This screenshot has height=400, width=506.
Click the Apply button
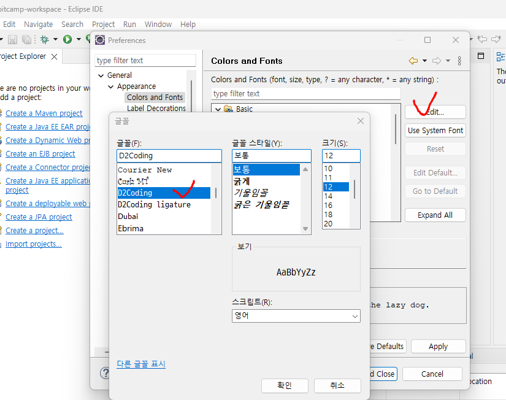click(439, 347)
